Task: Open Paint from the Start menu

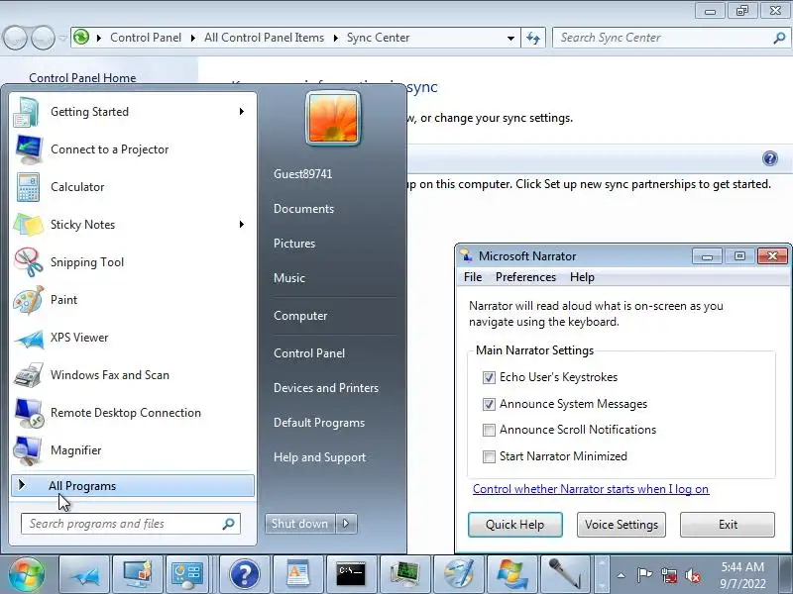Action: [133, 300]
